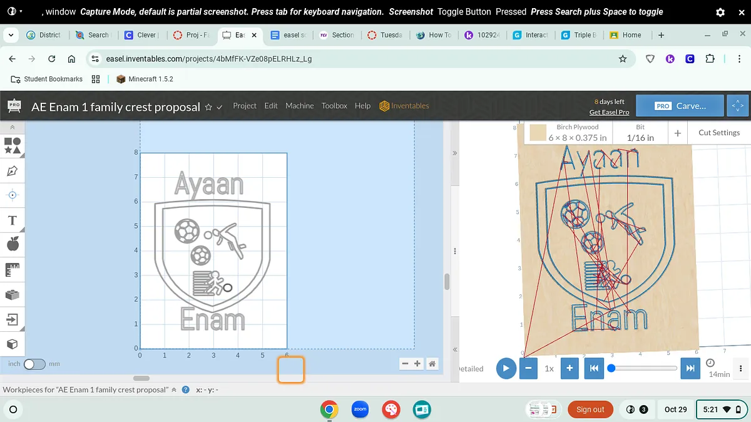
Task: Star the AE Enam project title
Action: pos(208,107)
